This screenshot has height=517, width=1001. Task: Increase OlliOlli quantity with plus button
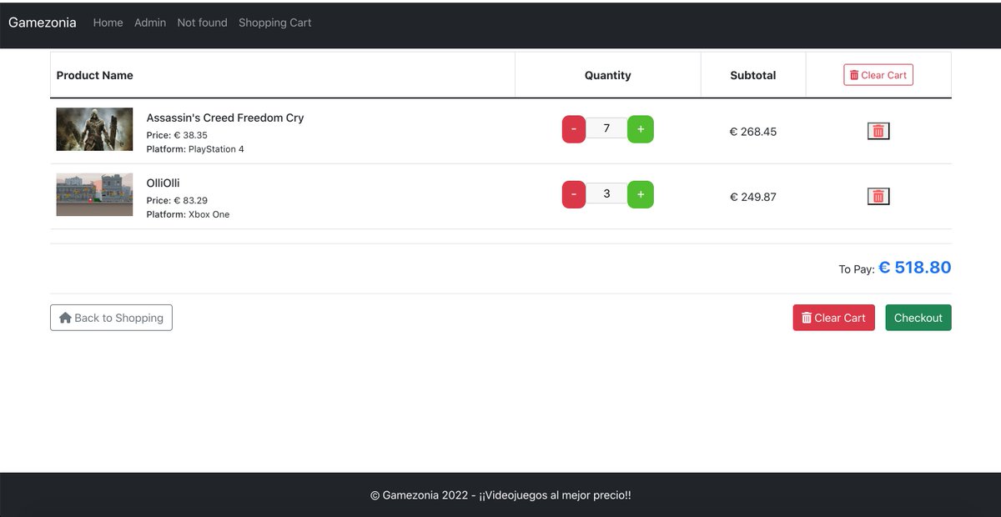coord(641,194)
